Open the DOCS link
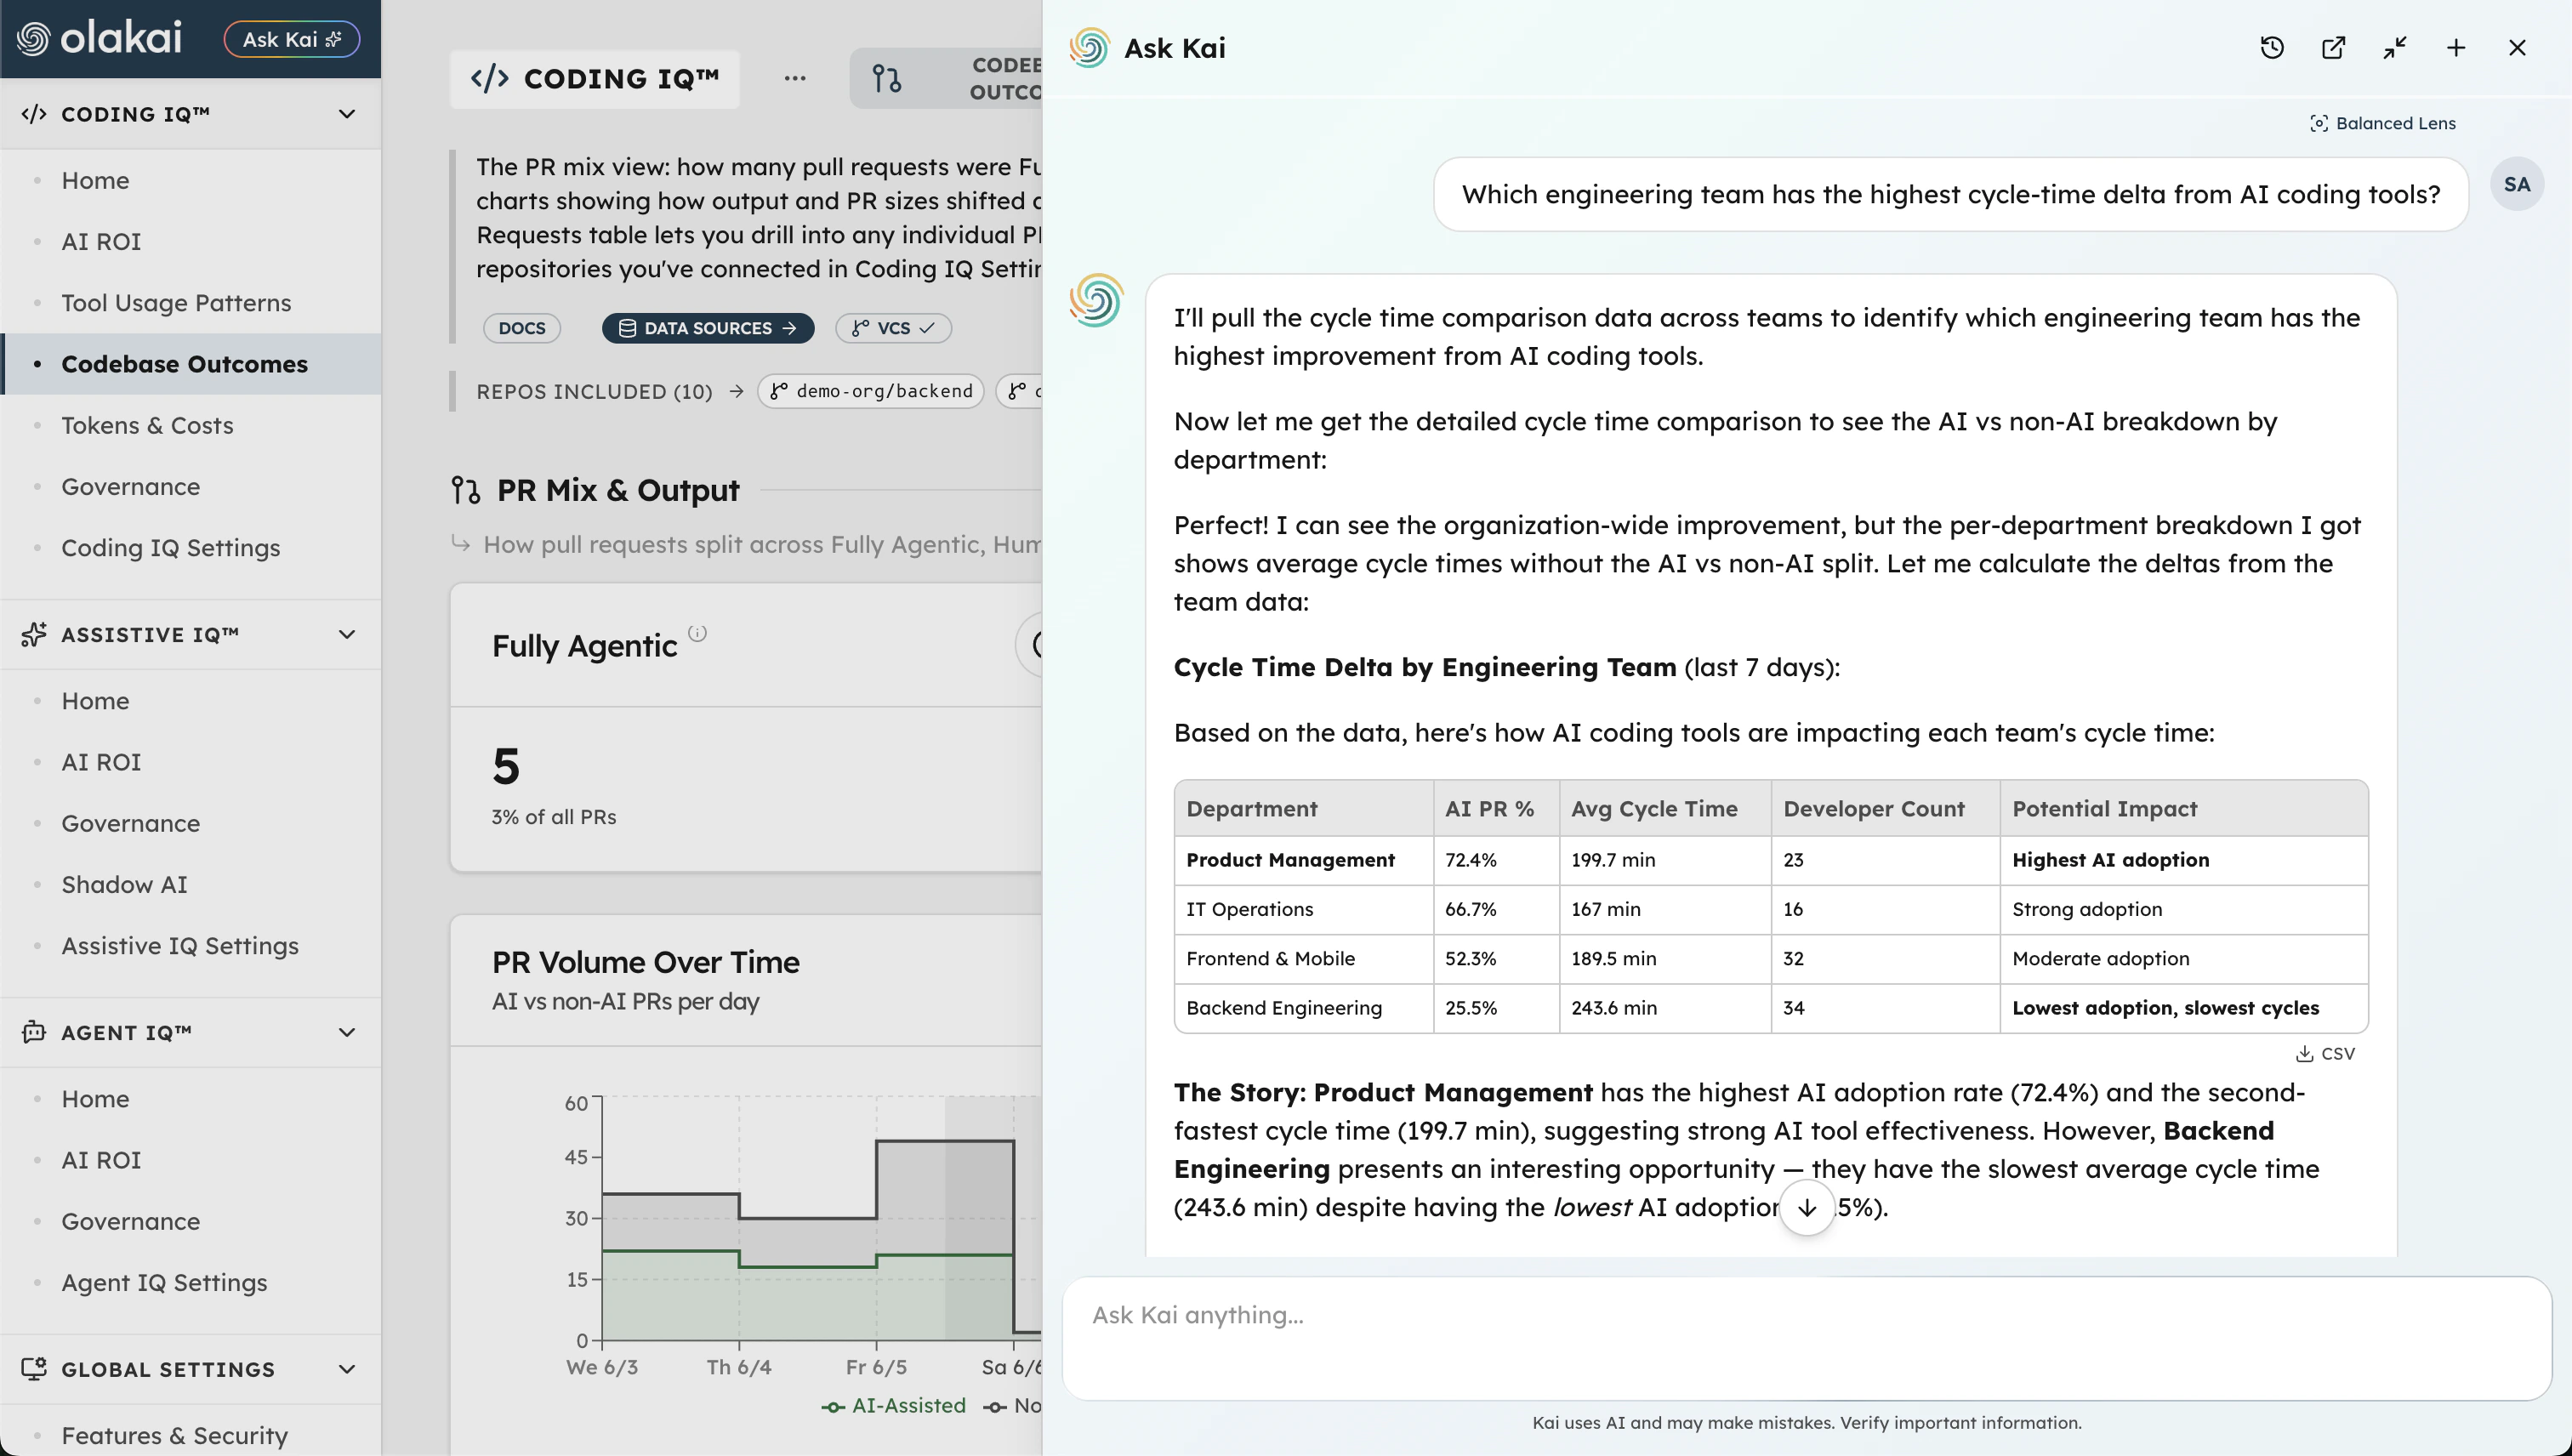This screenshot has height=1456, width=2572. click(x=522, y=328)
